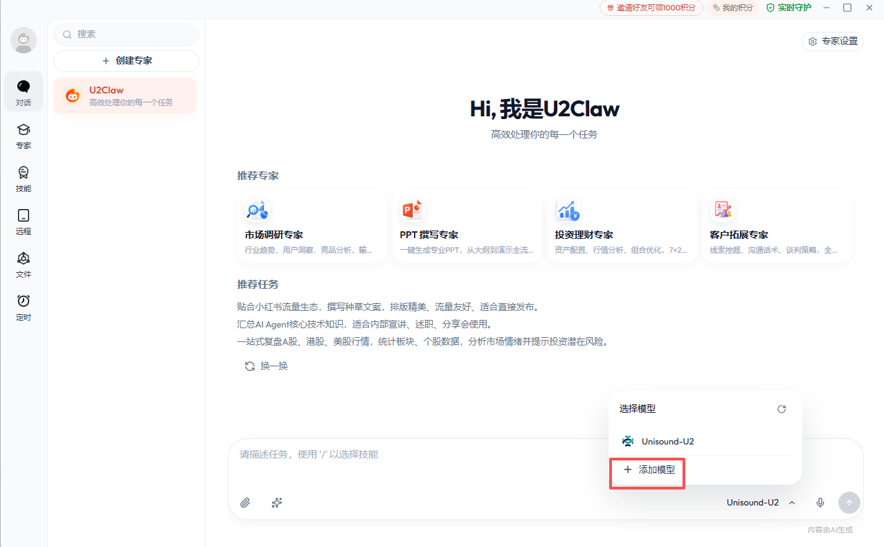The image size is (884, 547).
Task: Select the U2Claw expert in list
Action: [125, 96]
